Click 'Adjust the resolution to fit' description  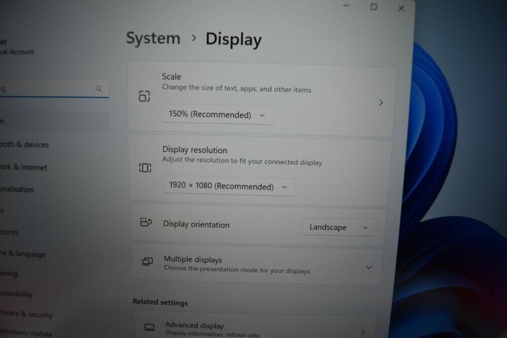pos(242,161)
